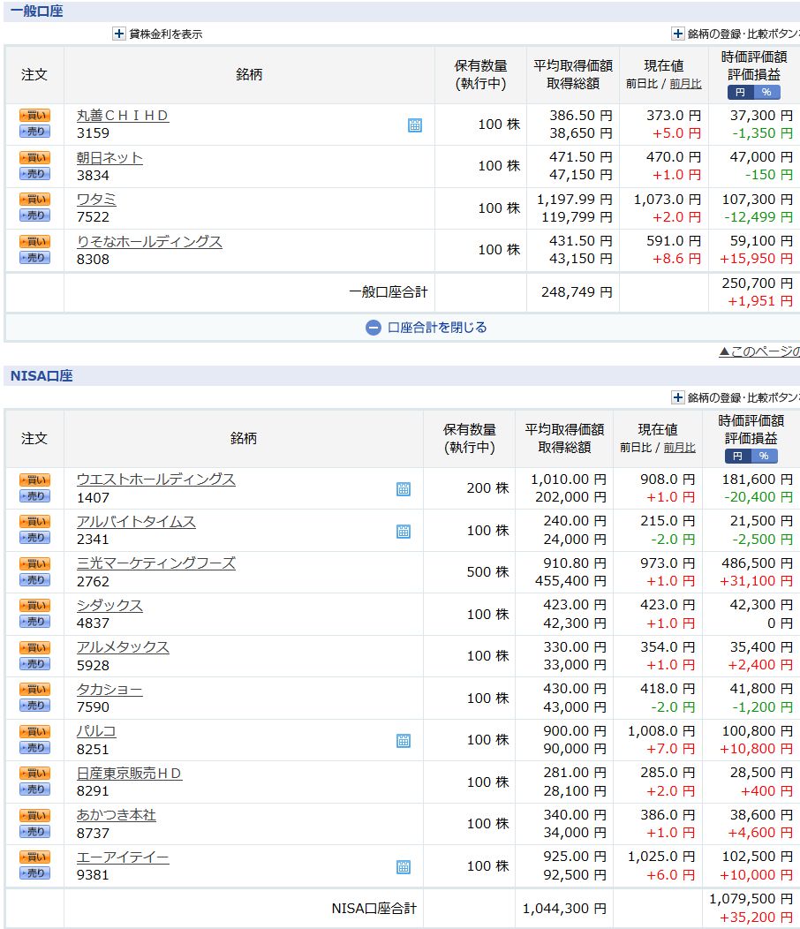Click the general account total 248,749 円
Viewport: 800px width, 929px height.
pos(577,292)
